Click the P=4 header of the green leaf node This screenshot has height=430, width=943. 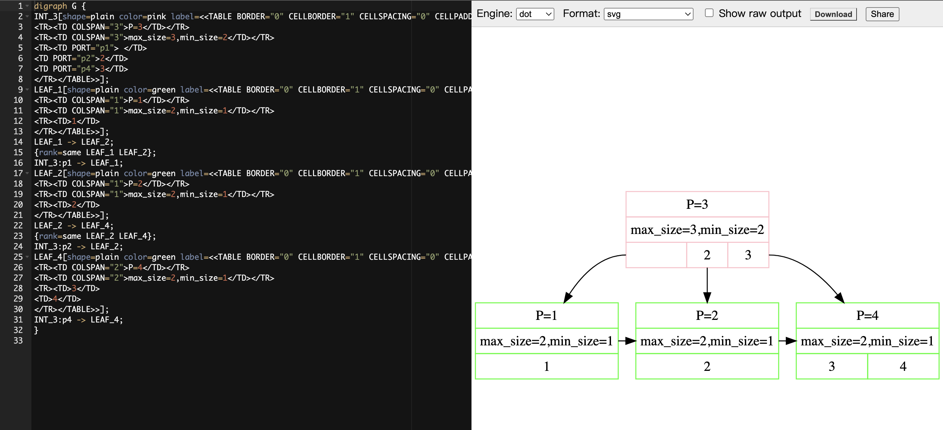[867, 315]
